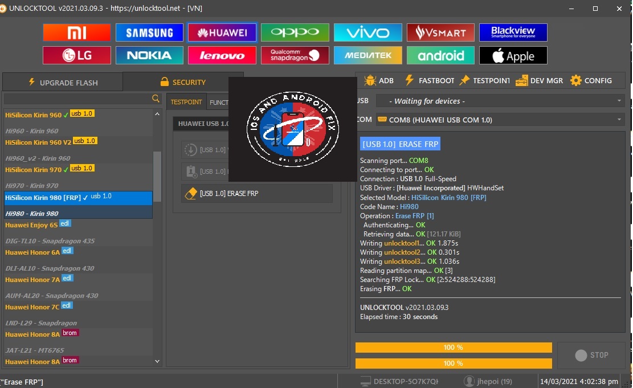Viewport: 633px width, 388px height.
Task: Pick the Vivo brand tile
Action: (367, 32)
